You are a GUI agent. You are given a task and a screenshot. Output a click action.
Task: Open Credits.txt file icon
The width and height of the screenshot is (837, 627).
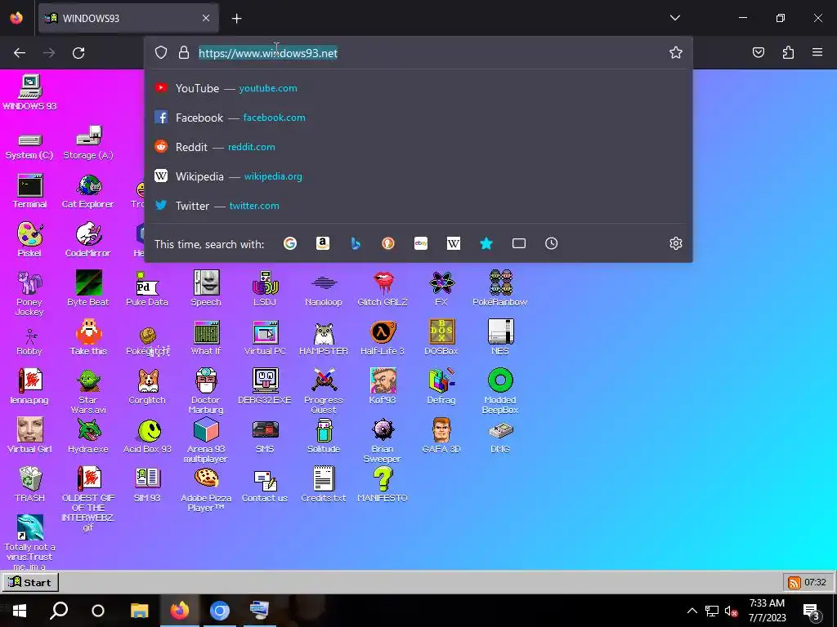coord(324,478)
